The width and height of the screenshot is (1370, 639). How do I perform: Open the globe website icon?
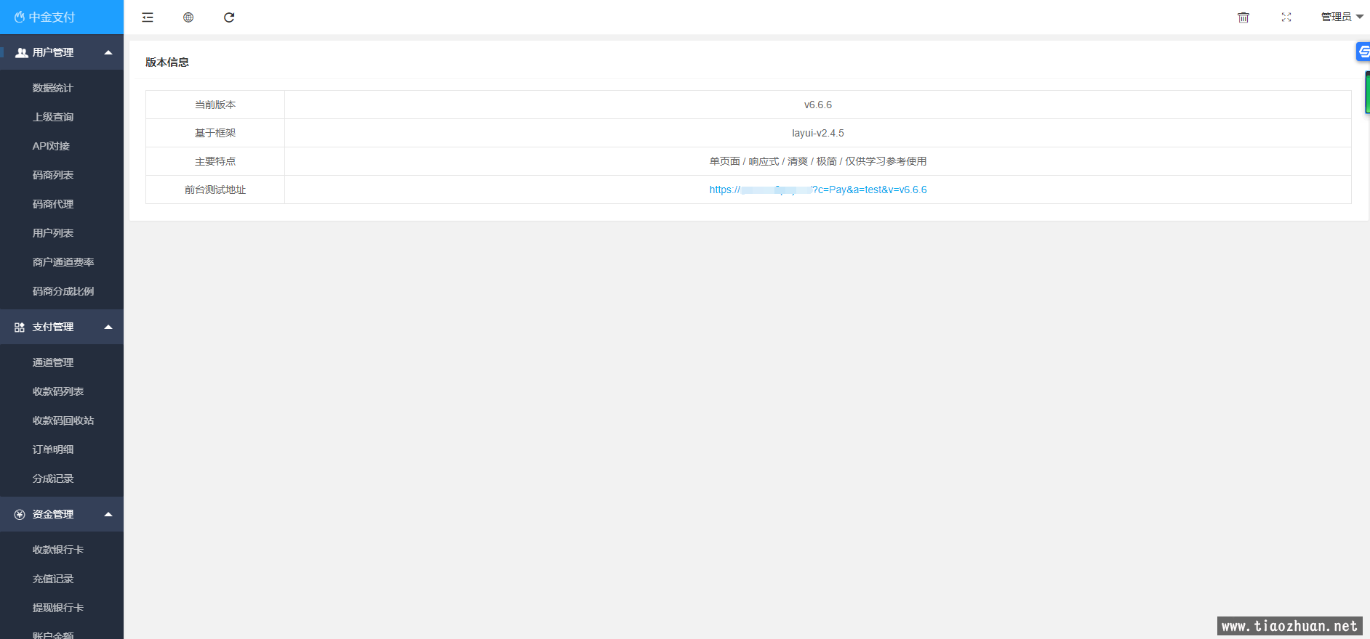(x=188, y=17)
